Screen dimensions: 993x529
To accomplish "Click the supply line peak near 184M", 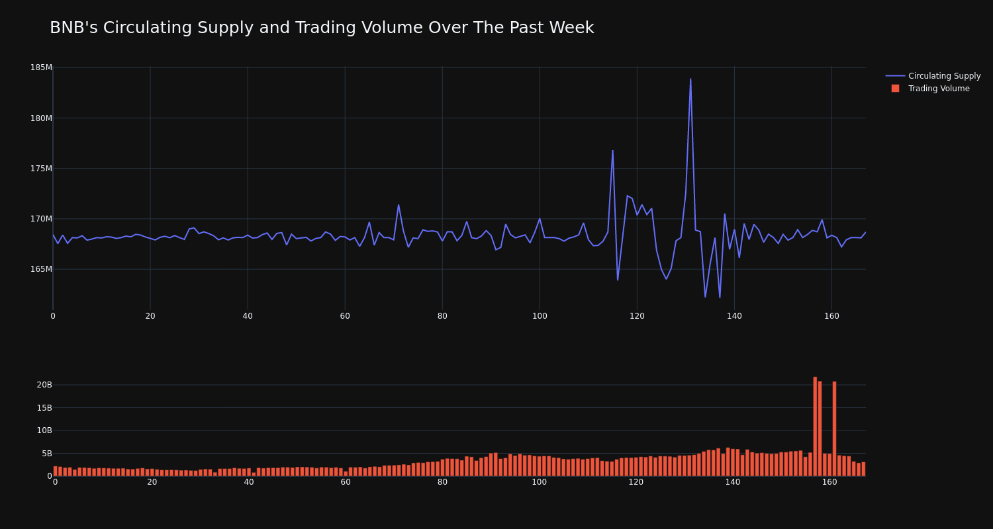I will click(690, 79).
